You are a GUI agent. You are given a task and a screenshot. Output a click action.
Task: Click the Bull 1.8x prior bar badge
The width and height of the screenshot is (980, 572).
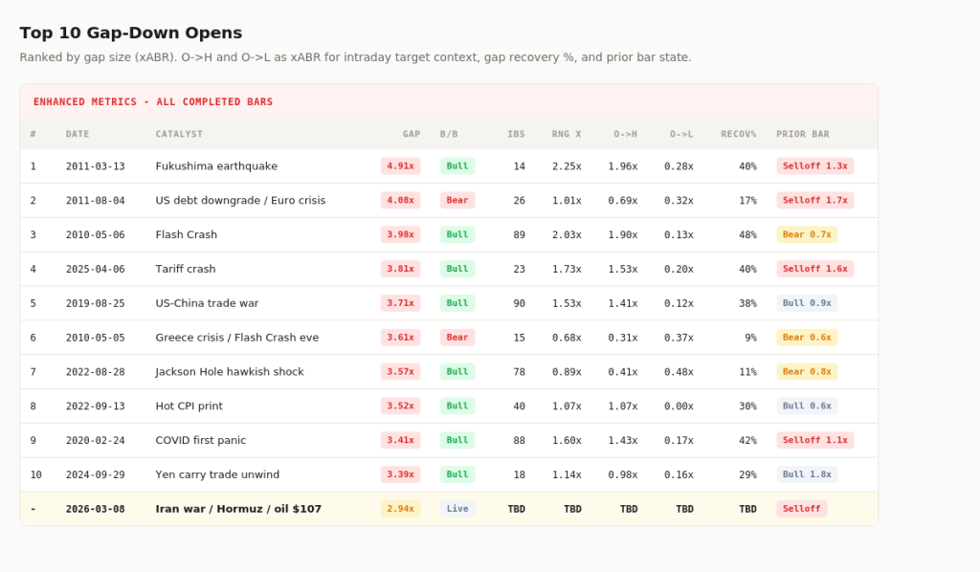[x=807, y=474]
